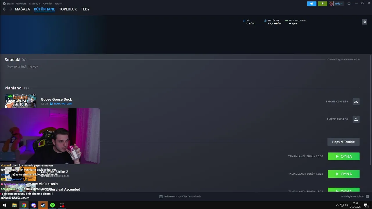372x209 pixels.
Task: Open the taskbar clock and date
Action: [x=355, y=205]
